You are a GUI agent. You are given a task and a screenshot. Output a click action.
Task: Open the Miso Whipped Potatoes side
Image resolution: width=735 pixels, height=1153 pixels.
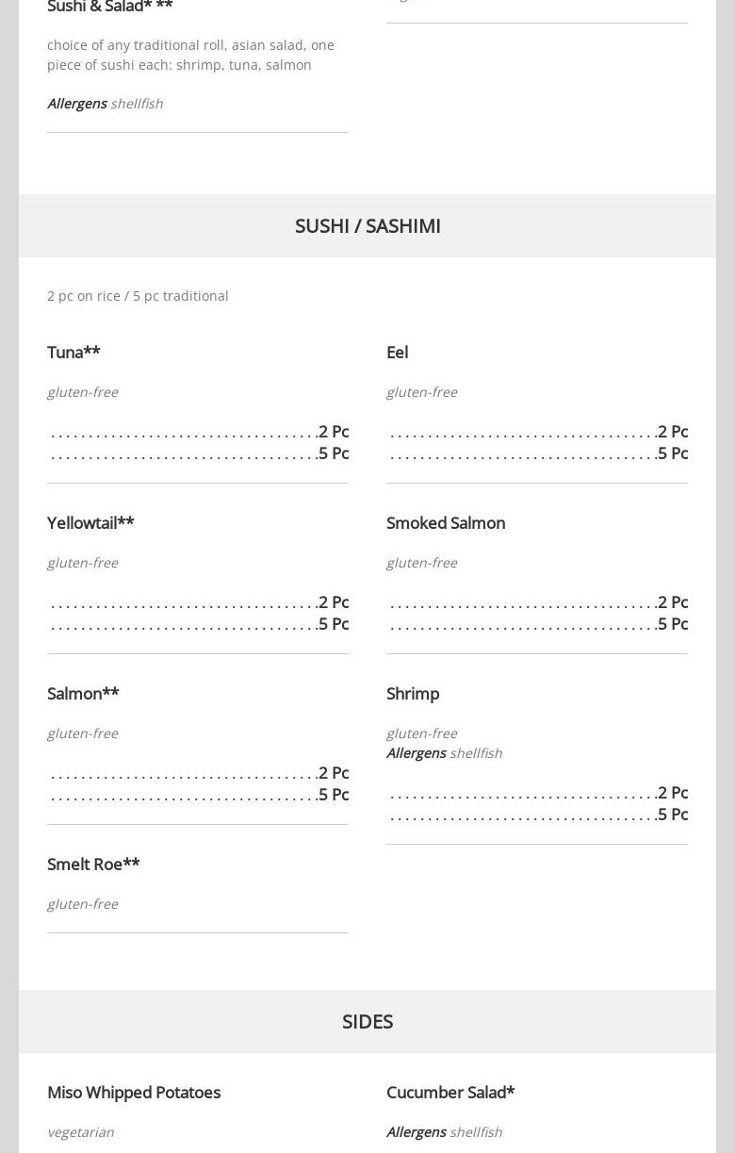click(134, 1092)
